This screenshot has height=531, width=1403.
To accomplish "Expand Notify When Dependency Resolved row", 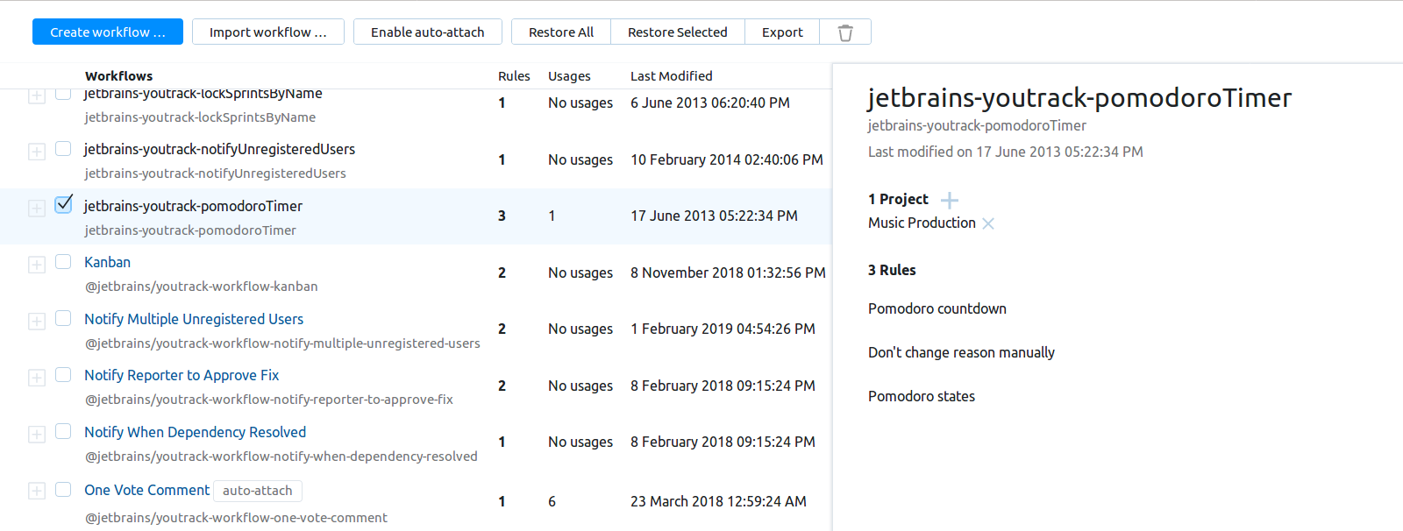I will (37, 435).
